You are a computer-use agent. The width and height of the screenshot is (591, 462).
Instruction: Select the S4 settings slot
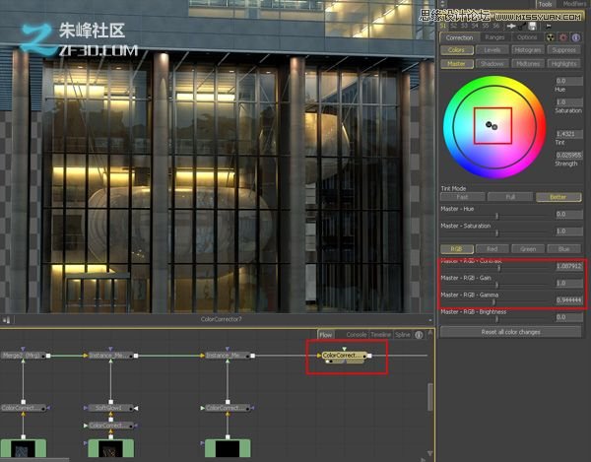(x=475, y=26)
